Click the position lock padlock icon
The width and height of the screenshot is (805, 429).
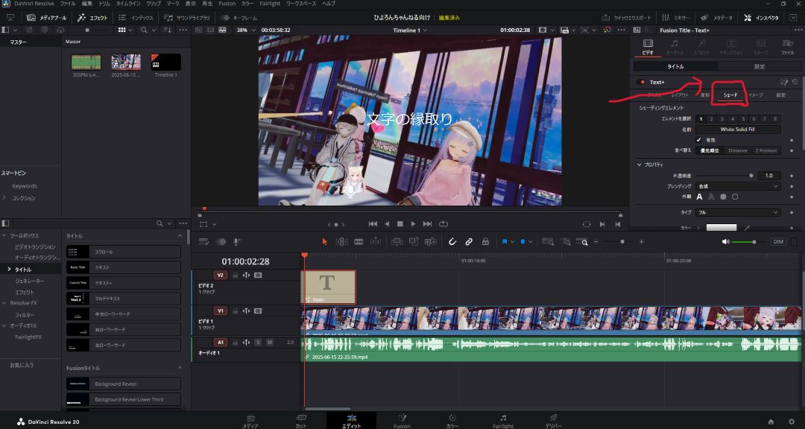pos(485,241)
